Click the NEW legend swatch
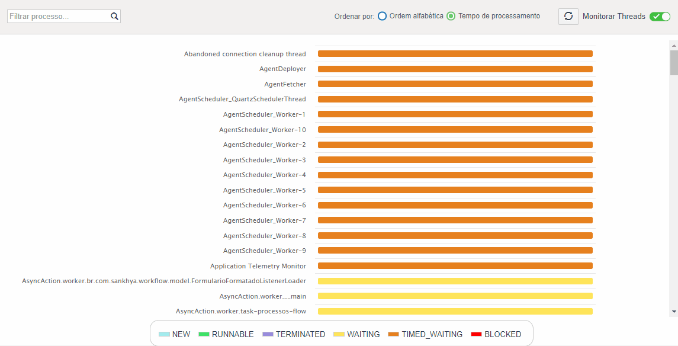This screenshot has height=346, width=678. pyautogui.click(x=164, y=334)
